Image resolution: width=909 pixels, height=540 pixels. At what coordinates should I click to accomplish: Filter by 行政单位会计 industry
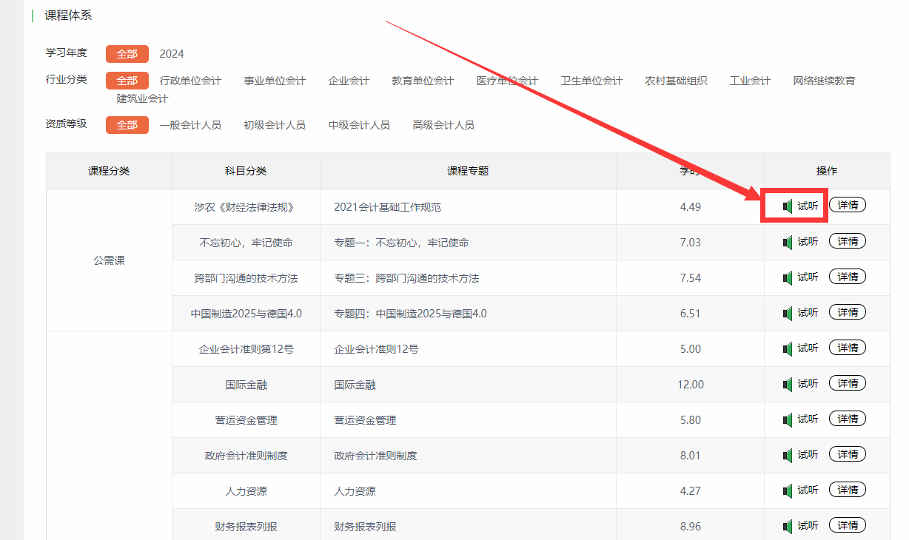[x=190, y=81]
